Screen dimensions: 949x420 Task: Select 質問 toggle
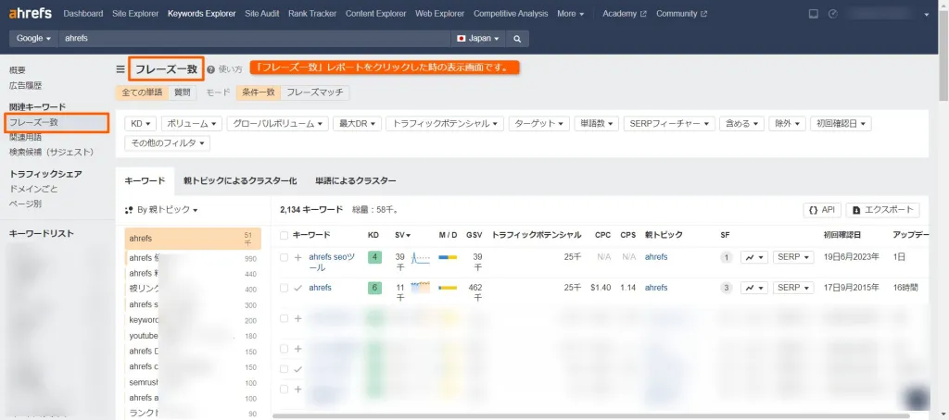coord(183,93)
